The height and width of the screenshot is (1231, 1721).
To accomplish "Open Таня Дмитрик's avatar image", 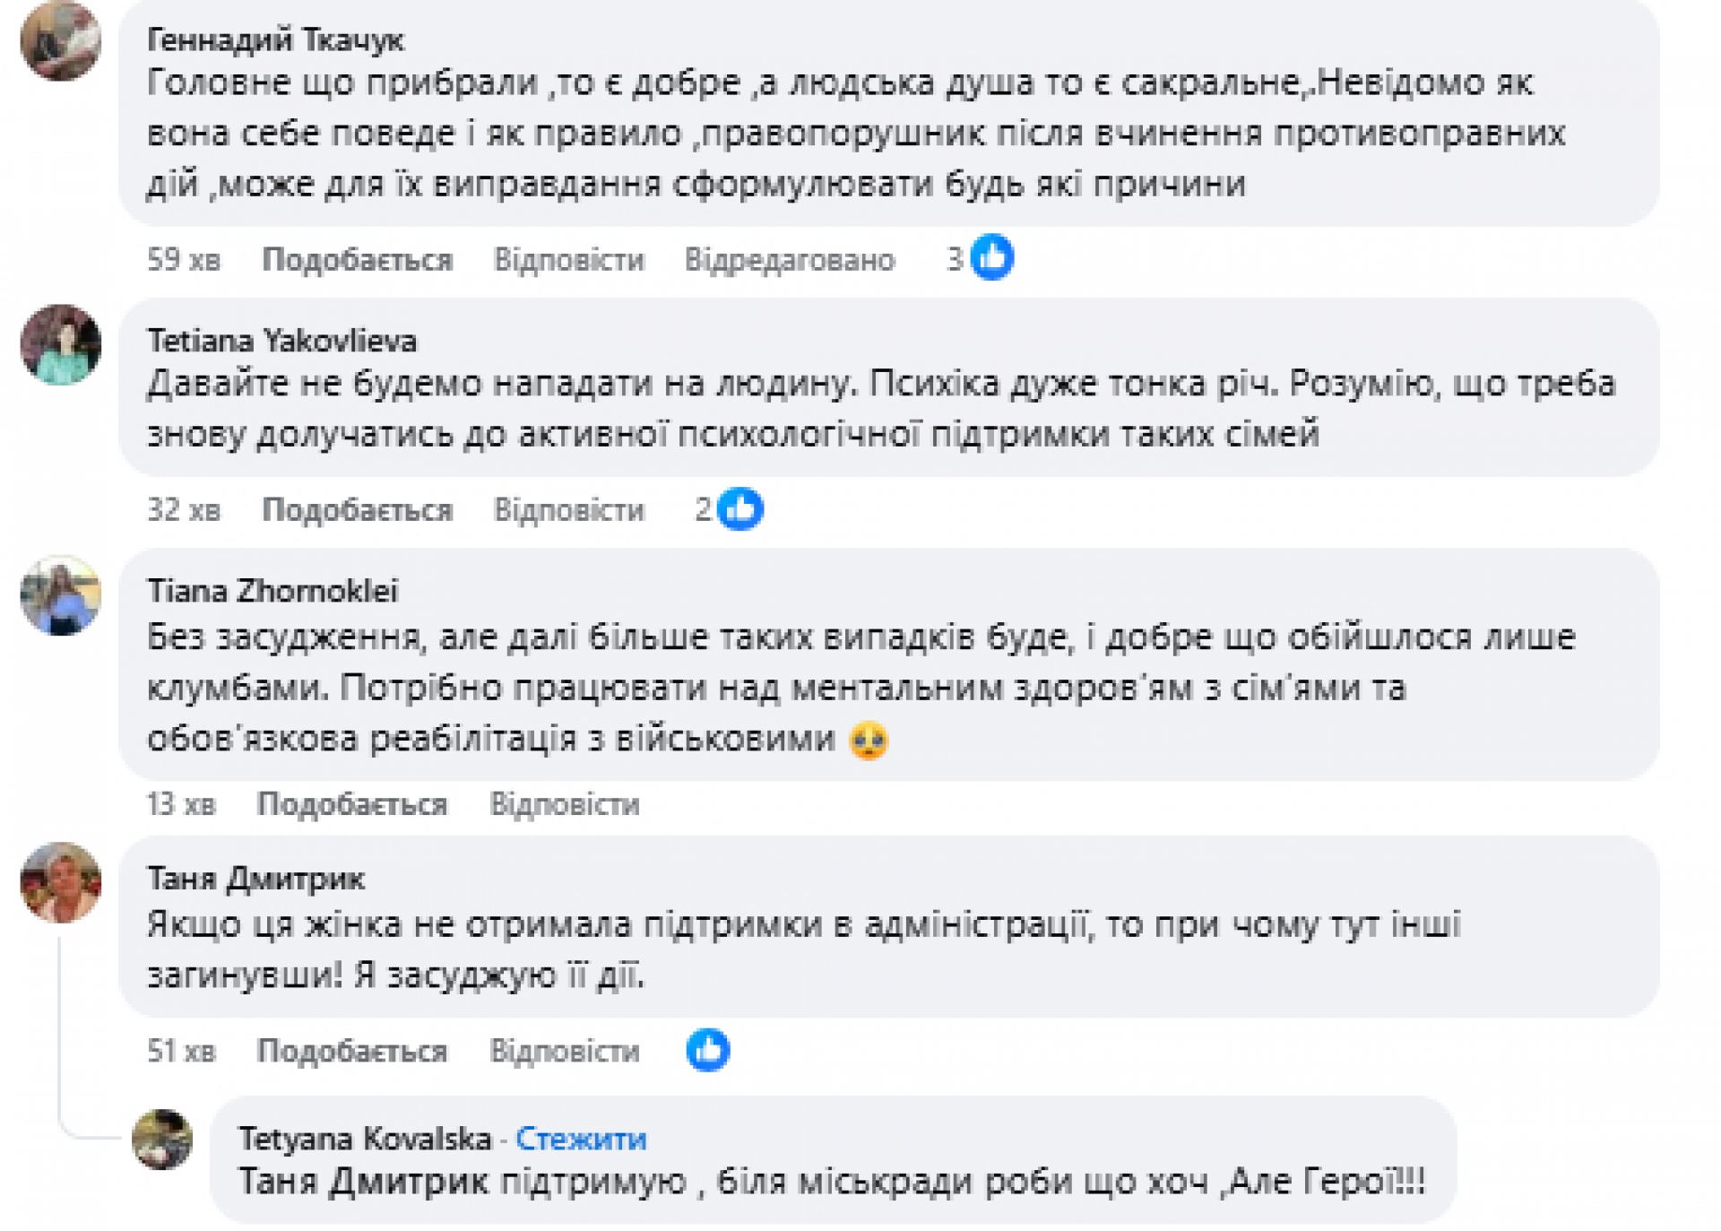I will [61, 882].
